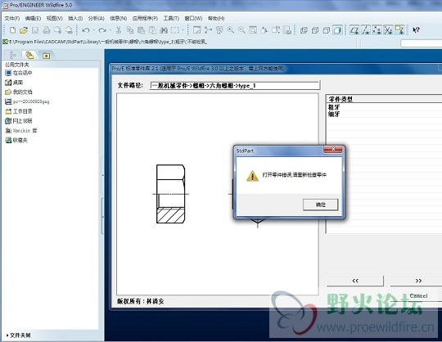This screenshot has height=342, width=442.
Task: Toggle datum planes display icon
Action: click(x=354, y=29)
